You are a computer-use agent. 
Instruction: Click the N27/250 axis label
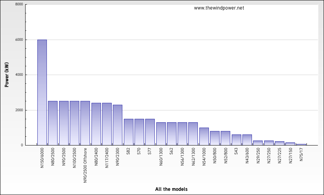pos(269,155)
